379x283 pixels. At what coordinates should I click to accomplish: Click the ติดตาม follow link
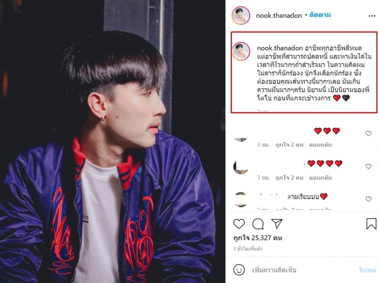(x=320, y=15)
